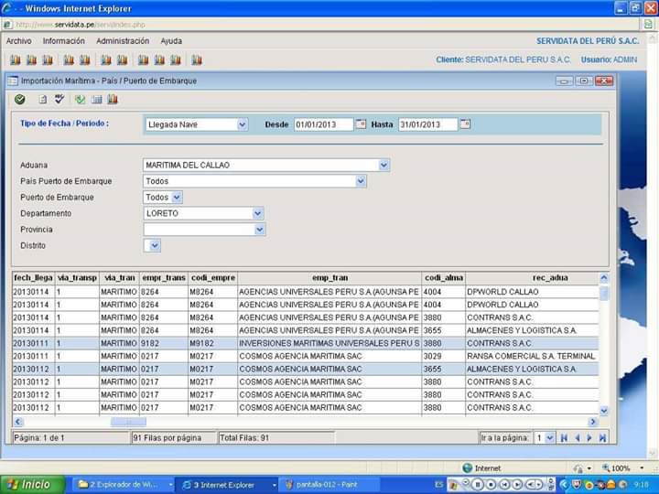
Task: Switch to pantalla-012 Paint in taskbar
Action: [x=319, y=484]
